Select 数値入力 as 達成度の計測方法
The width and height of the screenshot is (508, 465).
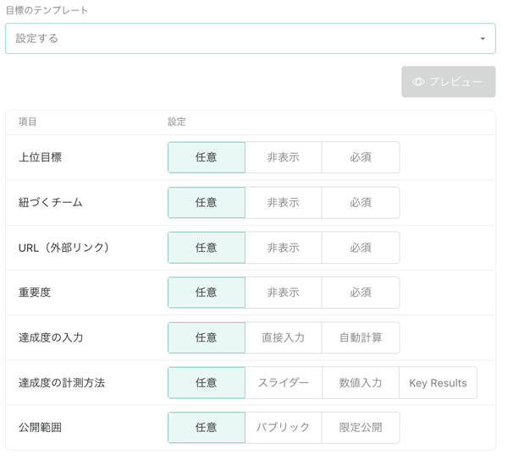click(x=361, y=383)
